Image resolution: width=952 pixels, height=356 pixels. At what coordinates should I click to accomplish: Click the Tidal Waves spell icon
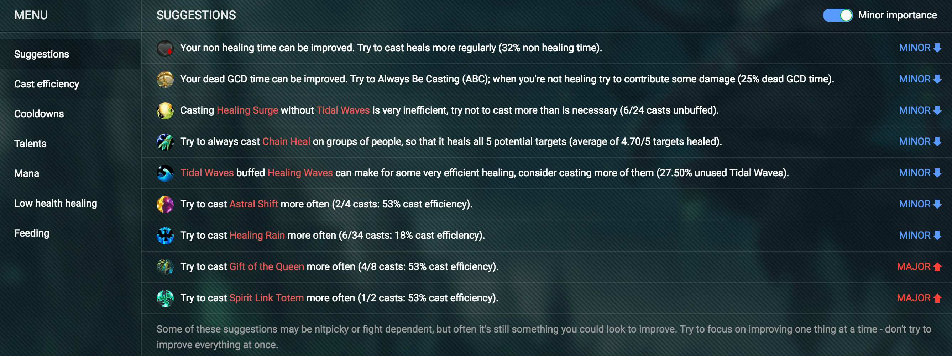(165, 173)
